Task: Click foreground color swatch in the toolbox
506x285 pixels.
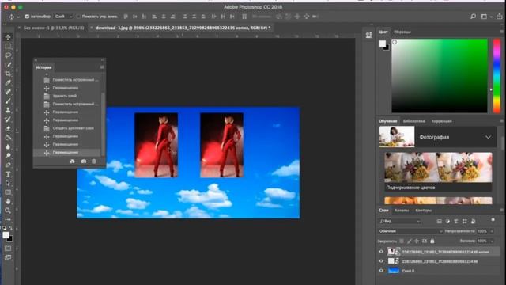Action: (x=6, y=235)
